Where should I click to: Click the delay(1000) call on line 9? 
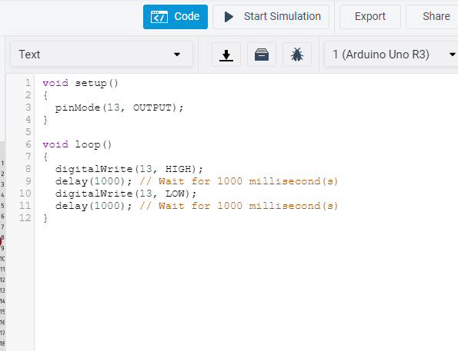pos(93,181)
